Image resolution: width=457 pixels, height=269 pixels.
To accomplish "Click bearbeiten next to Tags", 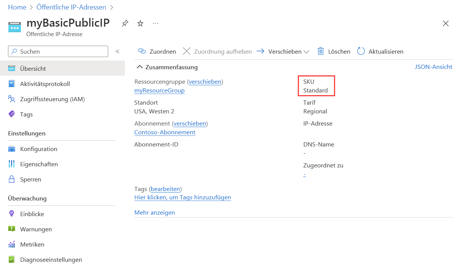I will click(166, 189).
